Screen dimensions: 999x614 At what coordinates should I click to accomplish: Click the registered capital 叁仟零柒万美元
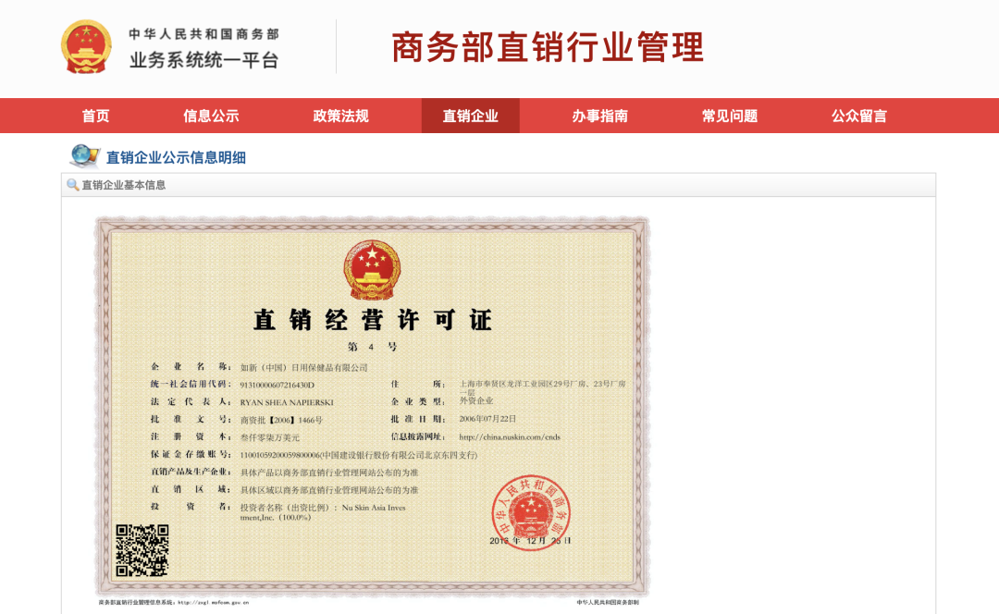[269, 437]
